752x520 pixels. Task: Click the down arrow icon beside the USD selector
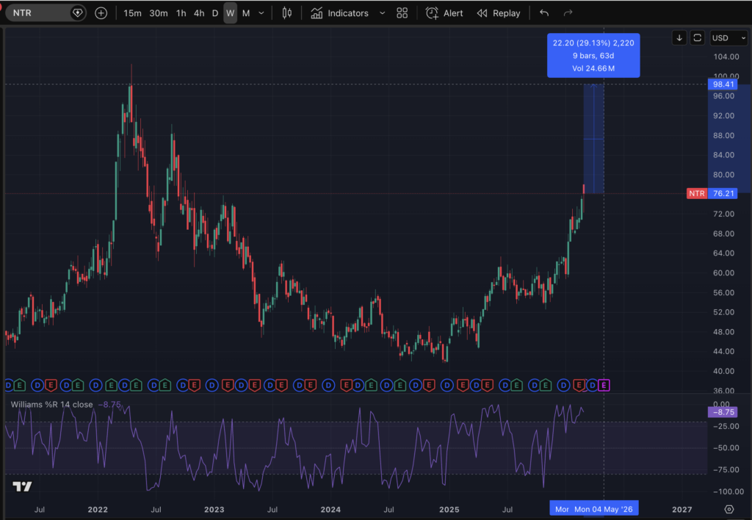[679, 37]
